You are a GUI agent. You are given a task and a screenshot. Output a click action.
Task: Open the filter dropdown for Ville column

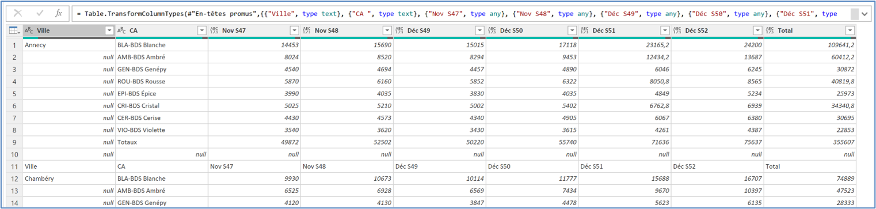[109, 31]
